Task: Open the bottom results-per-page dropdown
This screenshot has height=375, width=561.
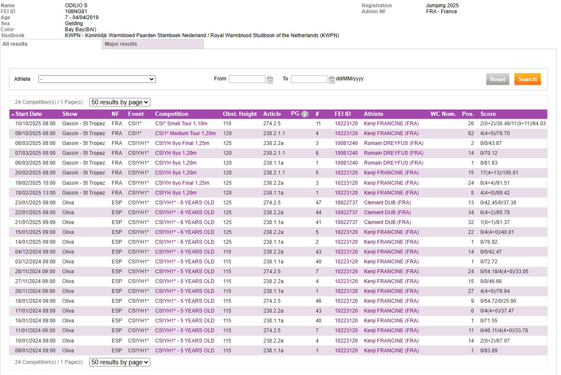Action: click(120, 362)
